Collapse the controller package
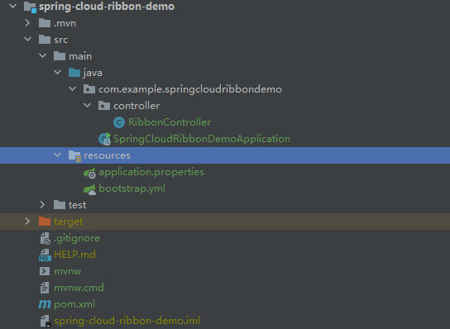The width and height of the screenshot is (450, 329). [x=88, y=105]
